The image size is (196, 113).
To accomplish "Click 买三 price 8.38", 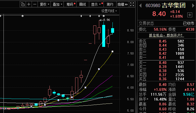I will tap(163, 71).
